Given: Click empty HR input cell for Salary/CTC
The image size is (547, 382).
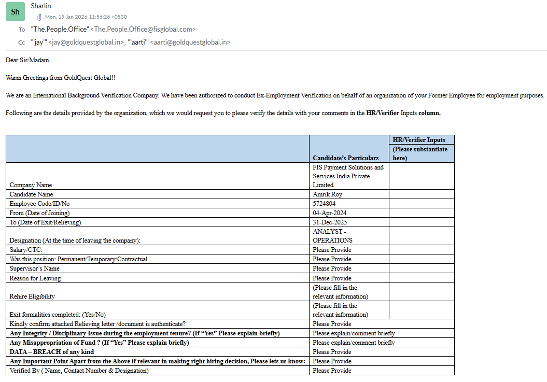Looking at the screenshot, I should coord(422,250).
